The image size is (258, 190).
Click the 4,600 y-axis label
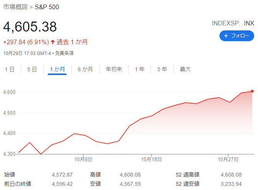(x=9, y=92)
